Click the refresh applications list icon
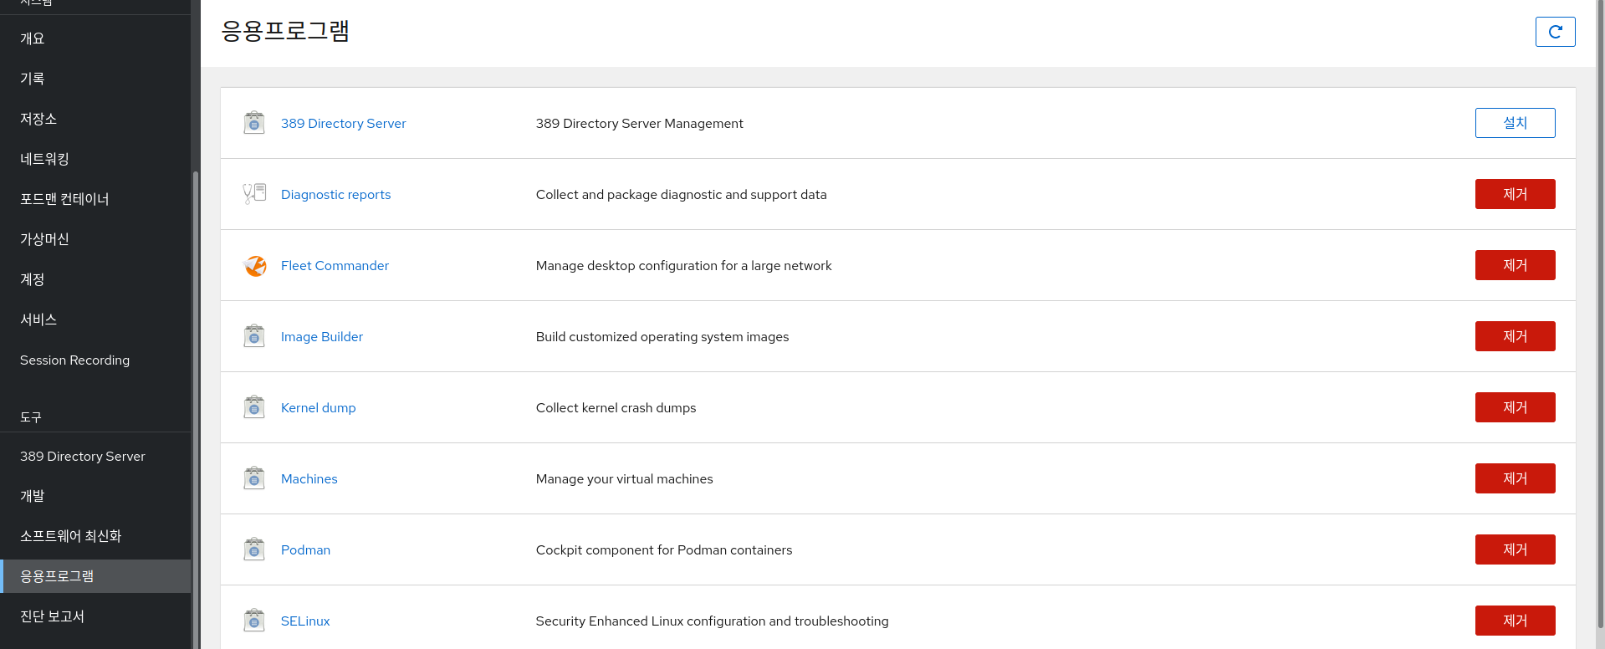Screen dimensions: 1605x649 point(1555,32)
